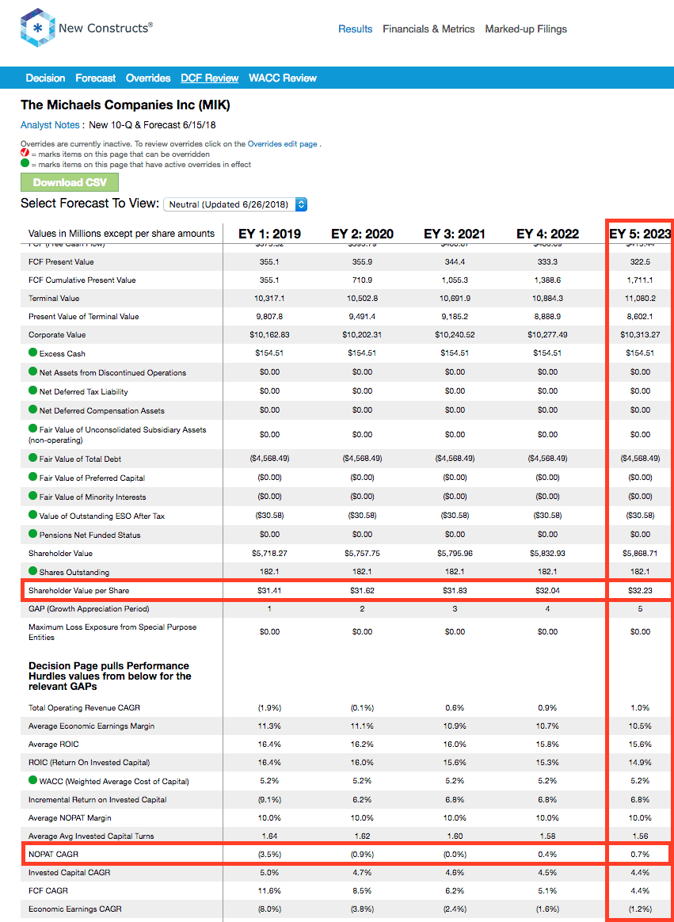Go to the Overrides tab
This screenshot has height=922, width=674.
click(x=148, y=78)
